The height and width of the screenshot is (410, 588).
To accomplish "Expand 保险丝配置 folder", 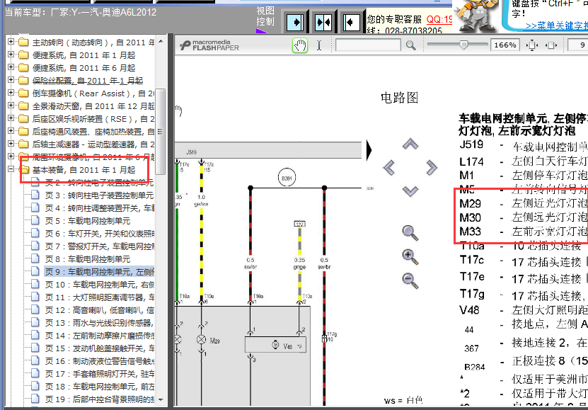I will tap(11, 80).
